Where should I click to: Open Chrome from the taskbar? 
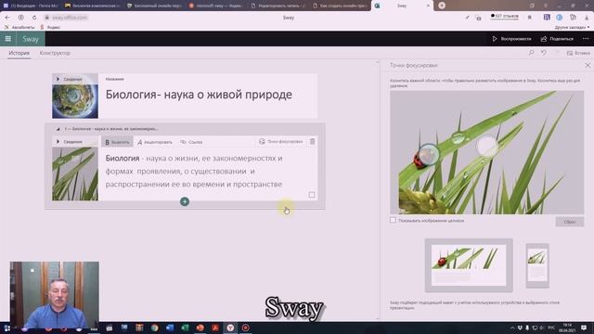coord(155,328)
